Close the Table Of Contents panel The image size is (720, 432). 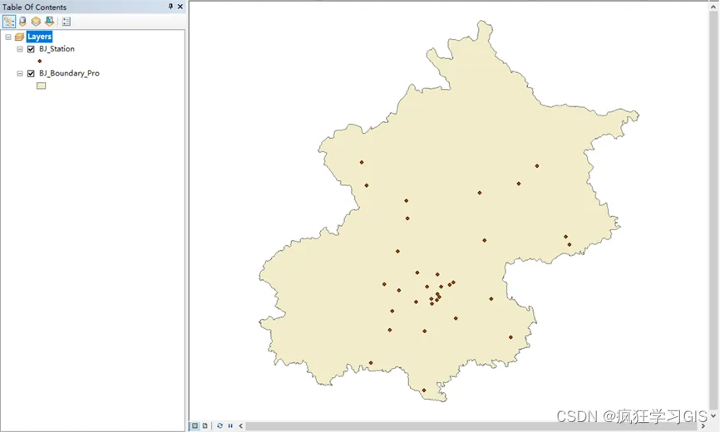180,7
